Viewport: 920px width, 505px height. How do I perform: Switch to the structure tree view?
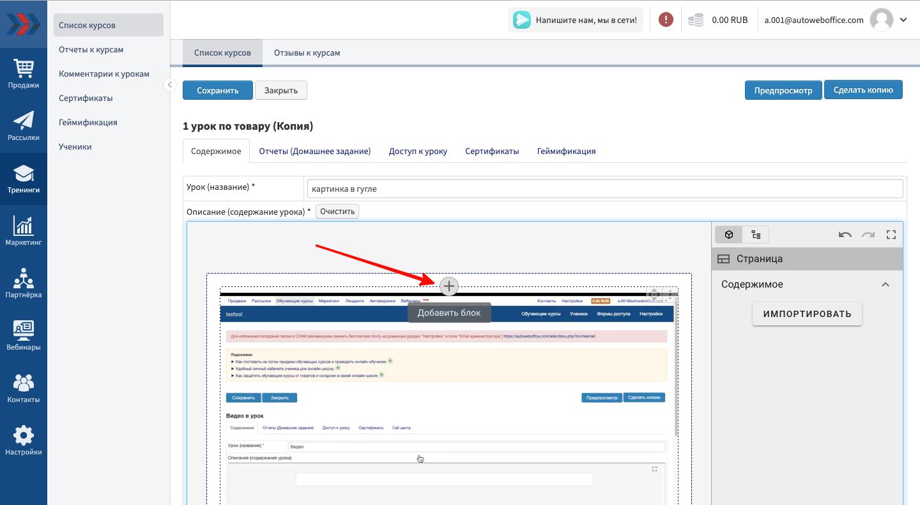[x=756, y=235]
